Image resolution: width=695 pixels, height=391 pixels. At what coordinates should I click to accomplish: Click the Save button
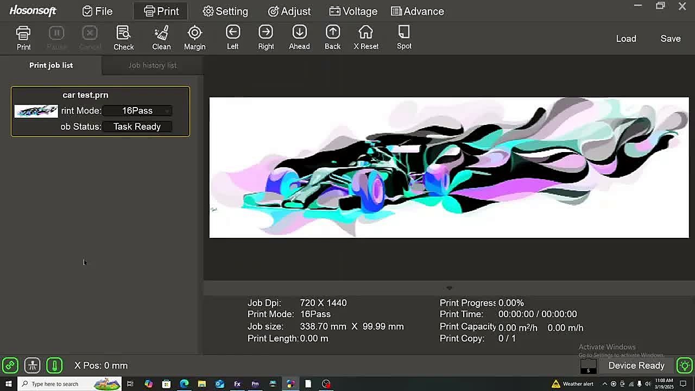point(671,39)
